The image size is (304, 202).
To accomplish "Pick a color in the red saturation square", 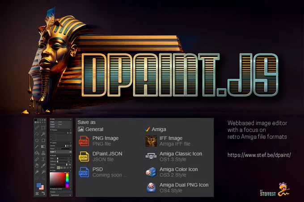I will click(58, 180).
